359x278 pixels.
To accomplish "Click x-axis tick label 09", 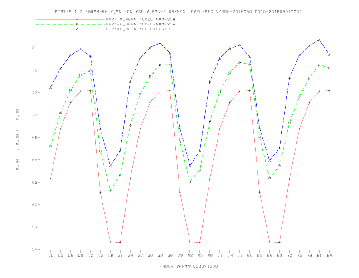I will tap(80, 255).
